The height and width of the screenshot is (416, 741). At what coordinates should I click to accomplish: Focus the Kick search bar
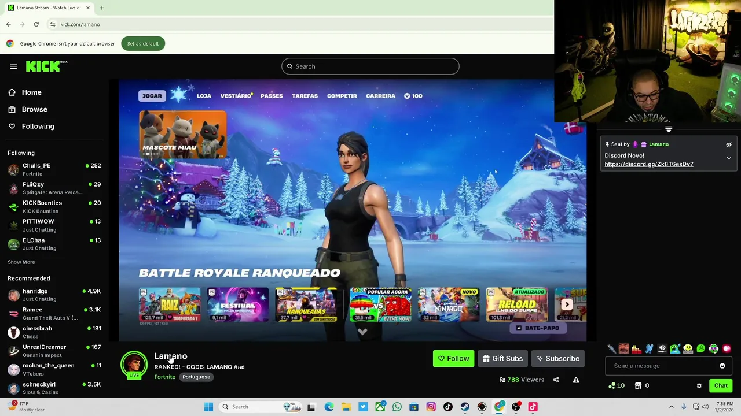(x=370, y=66)
